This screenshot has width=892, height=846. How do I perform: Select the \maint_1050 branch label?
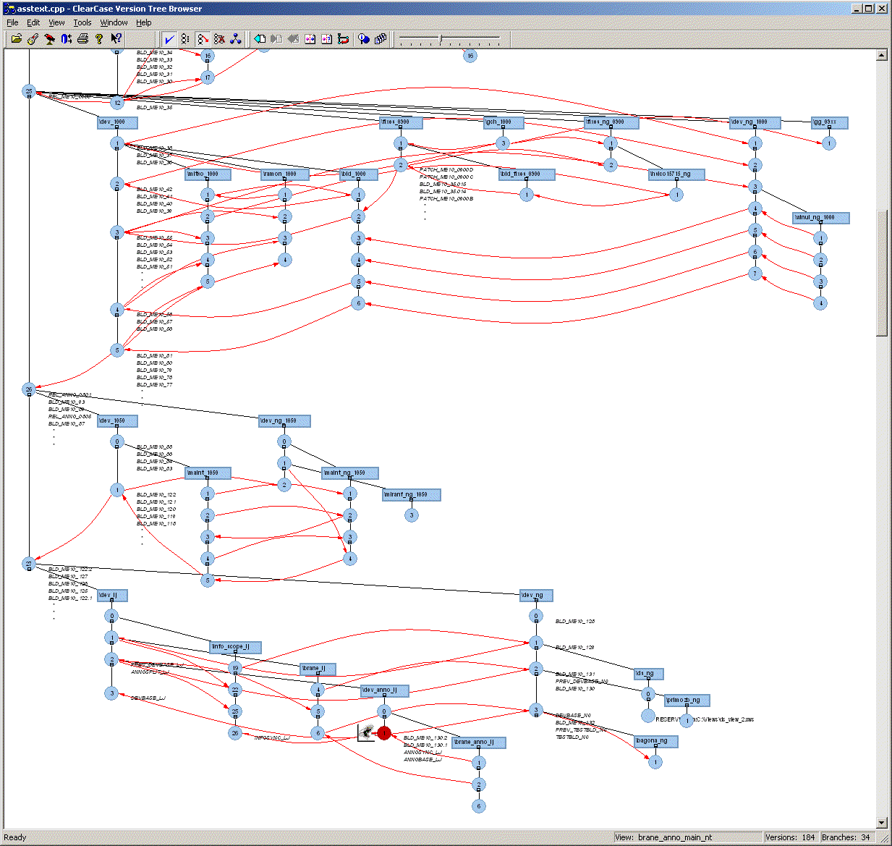(208, 473)
